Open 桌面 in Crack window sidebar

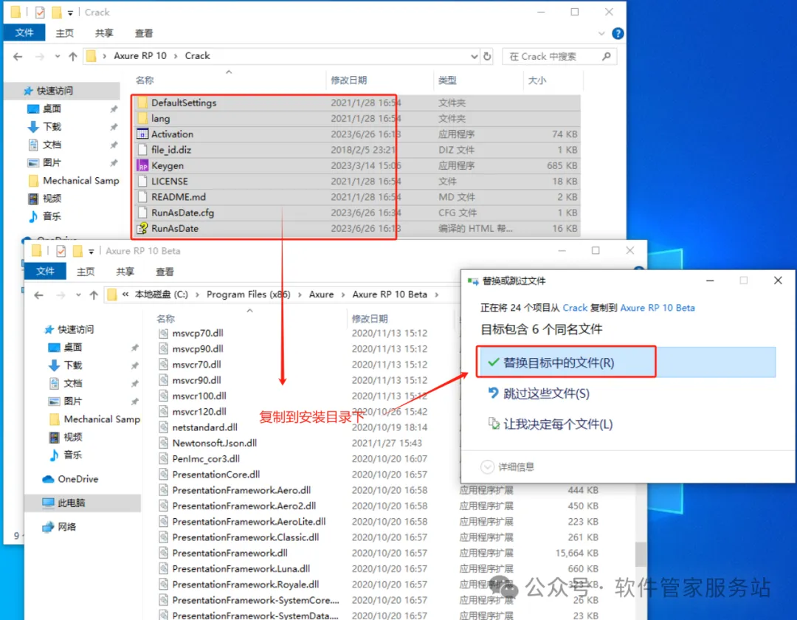[x=52, y=108]
